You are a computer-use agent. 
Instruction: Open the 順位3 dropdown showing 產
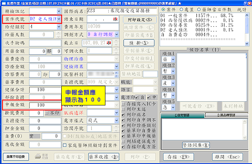coord(173,83)
